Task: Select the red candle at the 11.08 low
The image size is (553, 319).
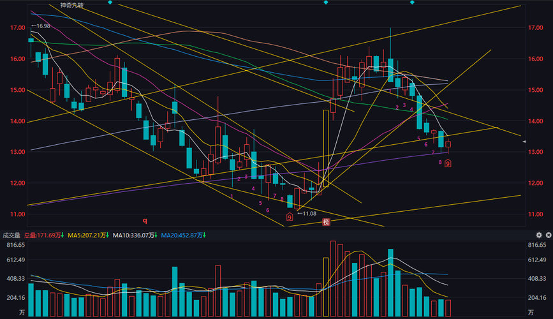Action: pyautogui.click(x=297, y=199)
